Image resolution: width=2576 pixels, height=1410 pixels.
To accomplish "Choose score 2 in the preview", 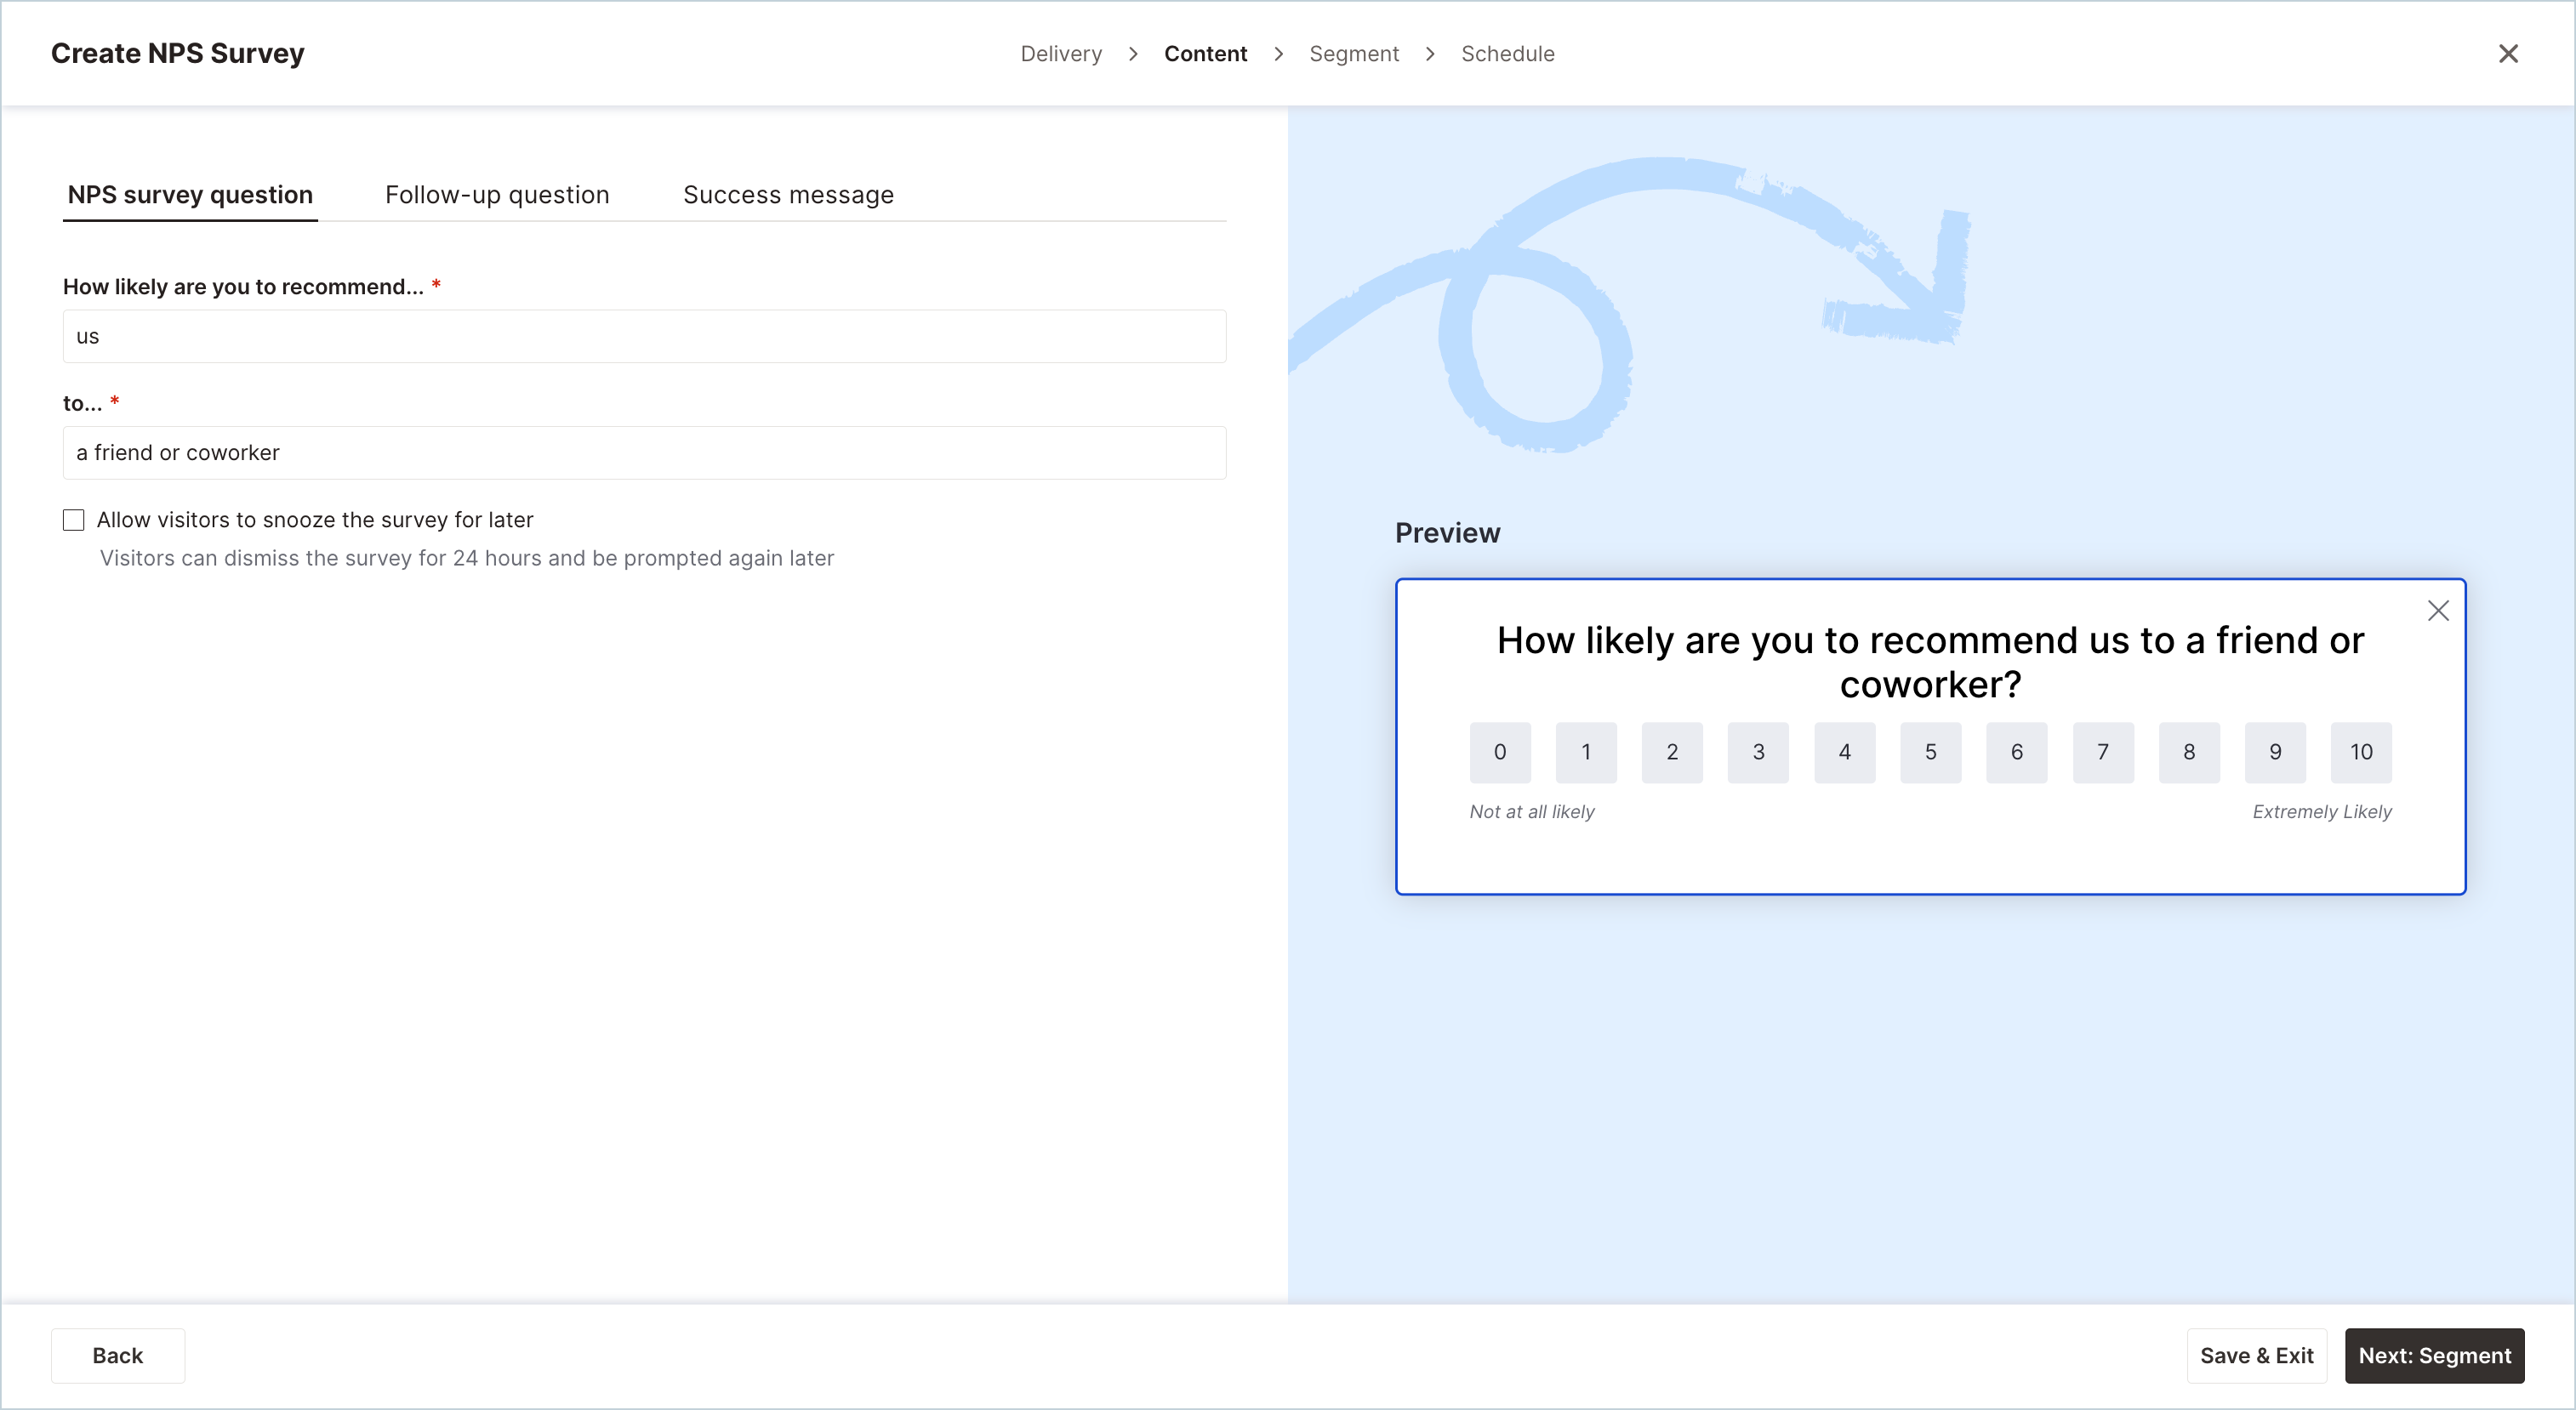I will [1672, 753].
